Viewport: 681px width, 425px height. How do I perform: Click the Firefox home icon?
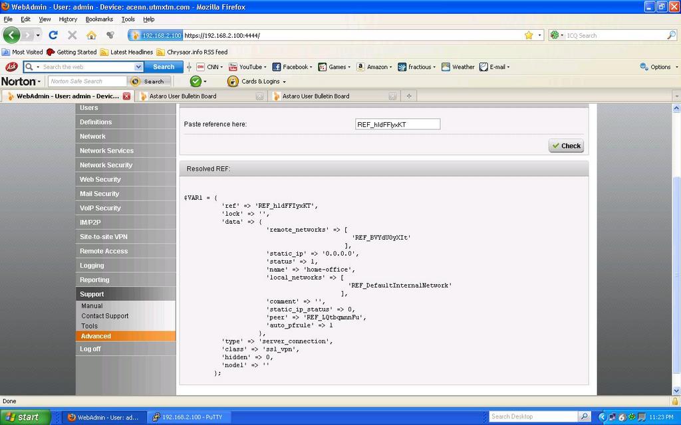coord(91,35)
